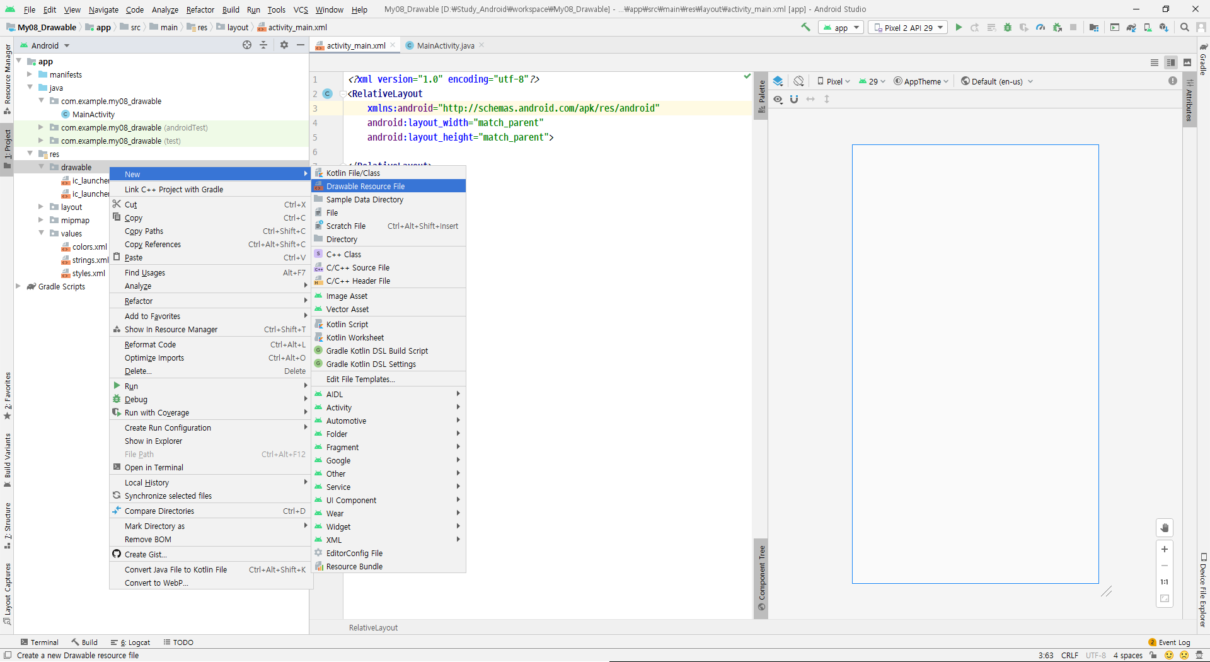The height and width of the screenshot is (662, 1210).
Task: Click the Project Structure toolbar icon
Action: point(1094,27)
